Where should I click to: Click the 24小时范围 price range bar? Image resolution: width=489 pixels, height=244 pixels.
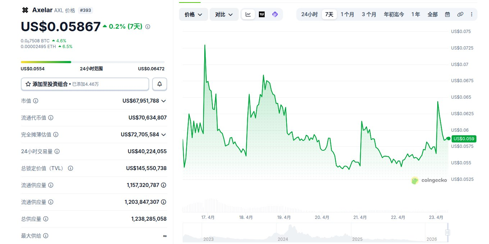[x=93, y=62]
